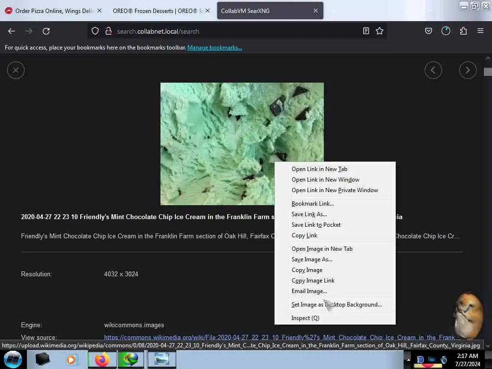Go back using the browser back arrow
Viewport: 492px width, 369px height.
click(12, 31)
